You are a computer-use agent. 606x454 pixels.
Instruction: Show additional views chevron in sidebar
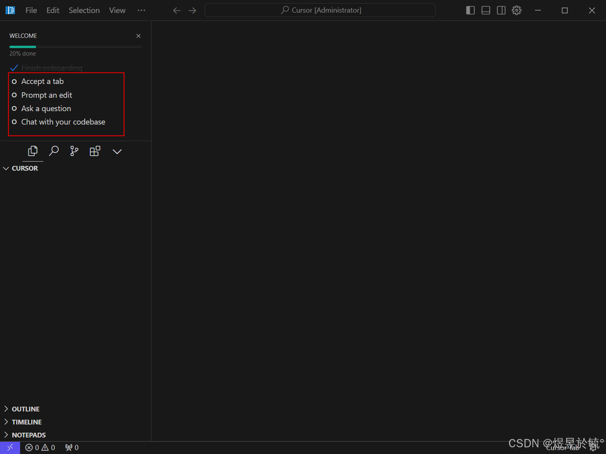[x=117, y=151]
